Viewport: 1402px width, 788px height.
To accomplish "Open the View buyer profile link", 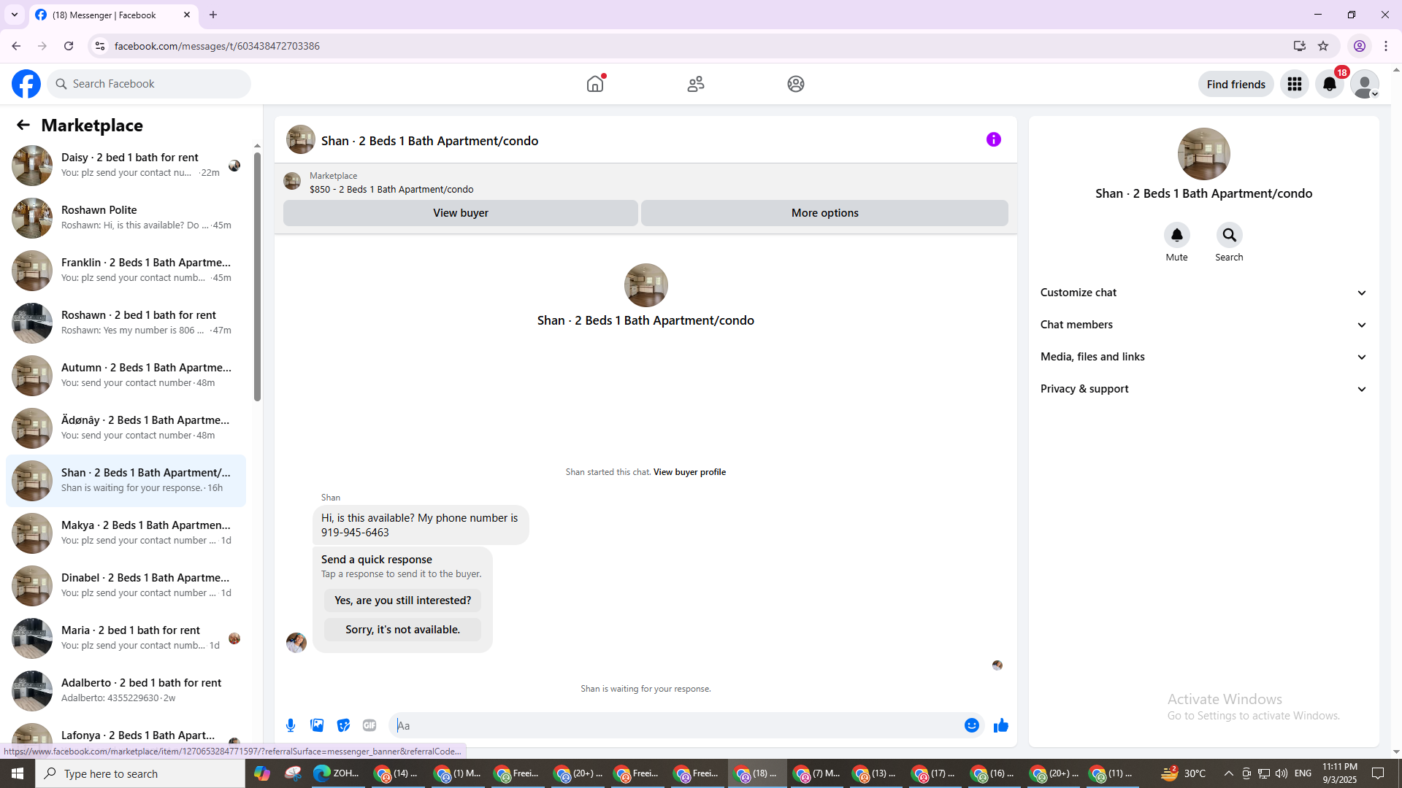I will pos(689,472).
